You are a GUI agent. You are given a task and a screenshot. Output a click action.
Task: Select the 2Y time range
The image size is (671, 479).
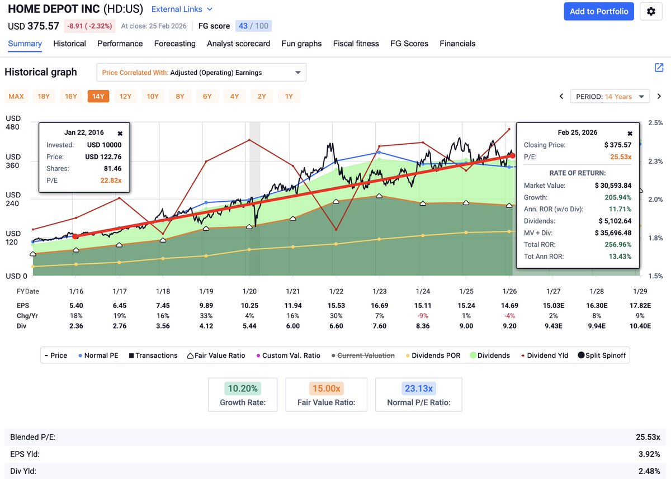pos(262,96)
